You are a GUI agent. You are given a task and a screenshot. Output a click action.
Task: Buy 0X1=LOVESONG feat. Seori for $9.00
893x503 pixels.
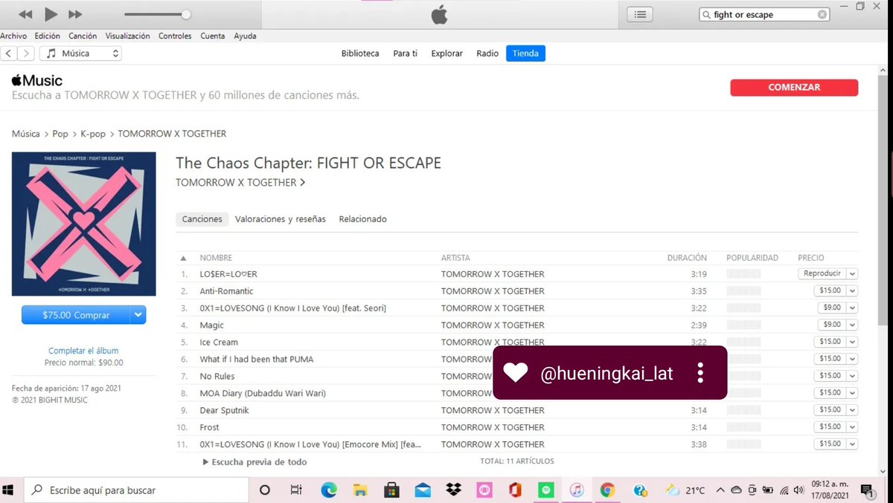[832, 308]
